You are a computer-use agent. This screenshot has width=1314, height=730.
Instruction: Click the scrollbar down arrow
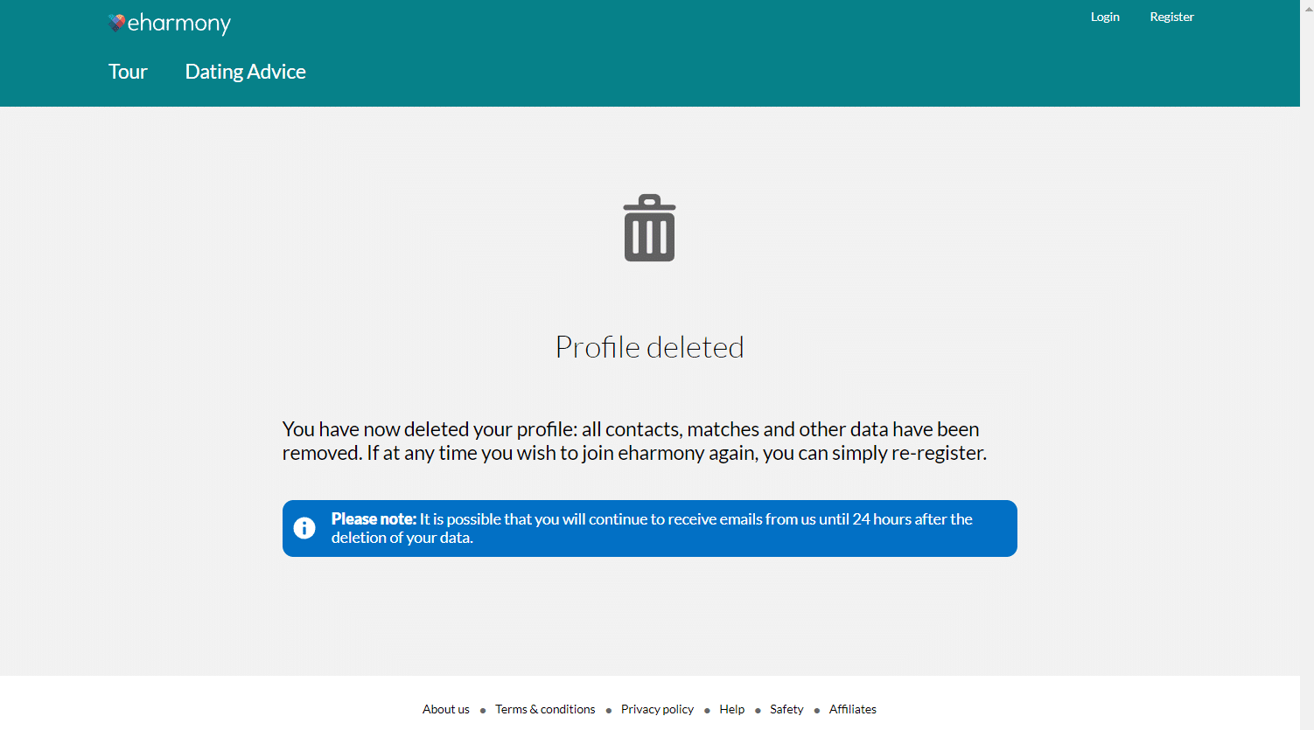(1307, 723)
